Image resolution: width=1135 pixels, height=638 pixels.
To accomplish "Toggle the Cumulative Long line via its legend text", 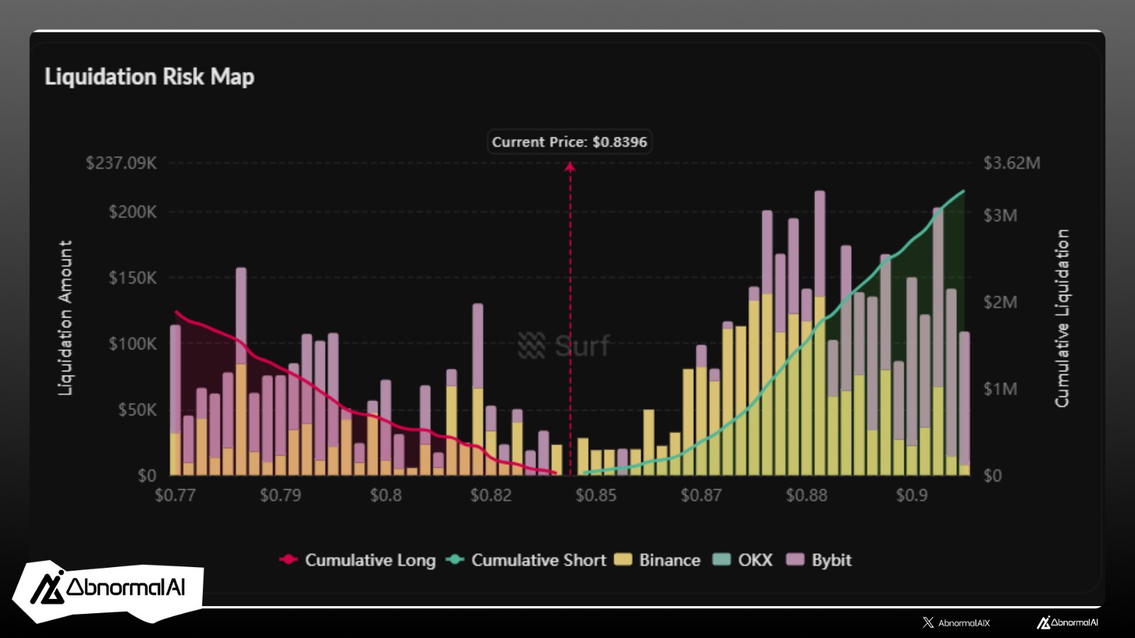I will (370, 560).
